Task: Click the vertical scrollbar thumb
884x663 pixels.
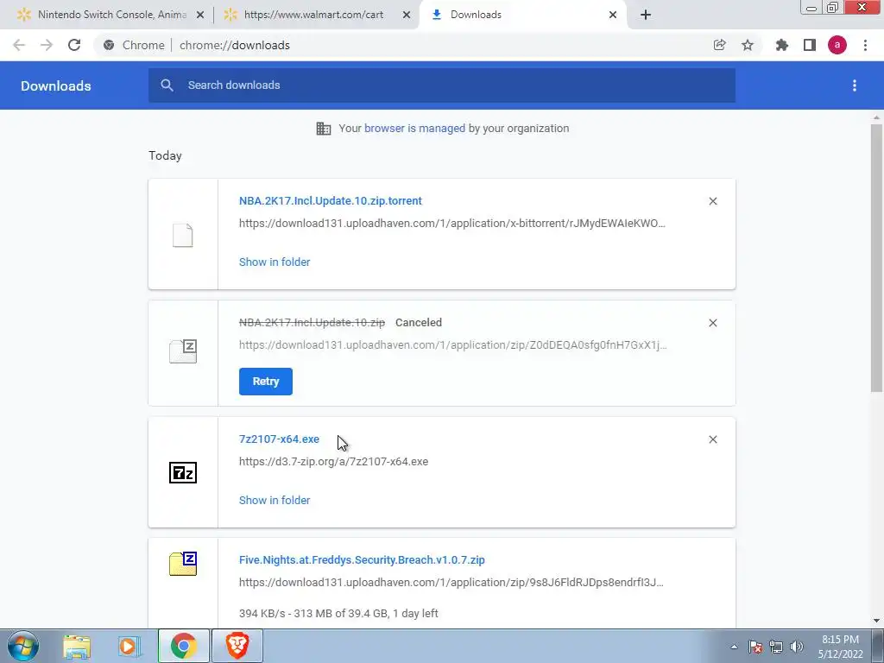Action: click(876, 257)
